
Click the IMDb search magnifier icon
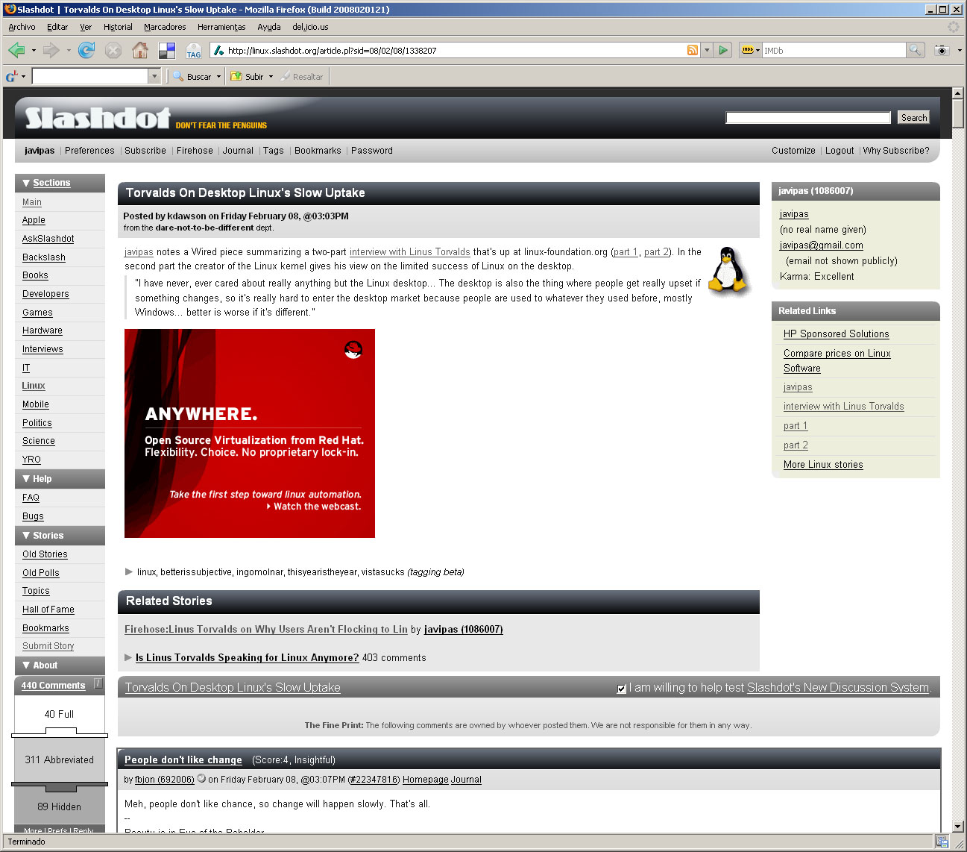click(x=915, y=50)
